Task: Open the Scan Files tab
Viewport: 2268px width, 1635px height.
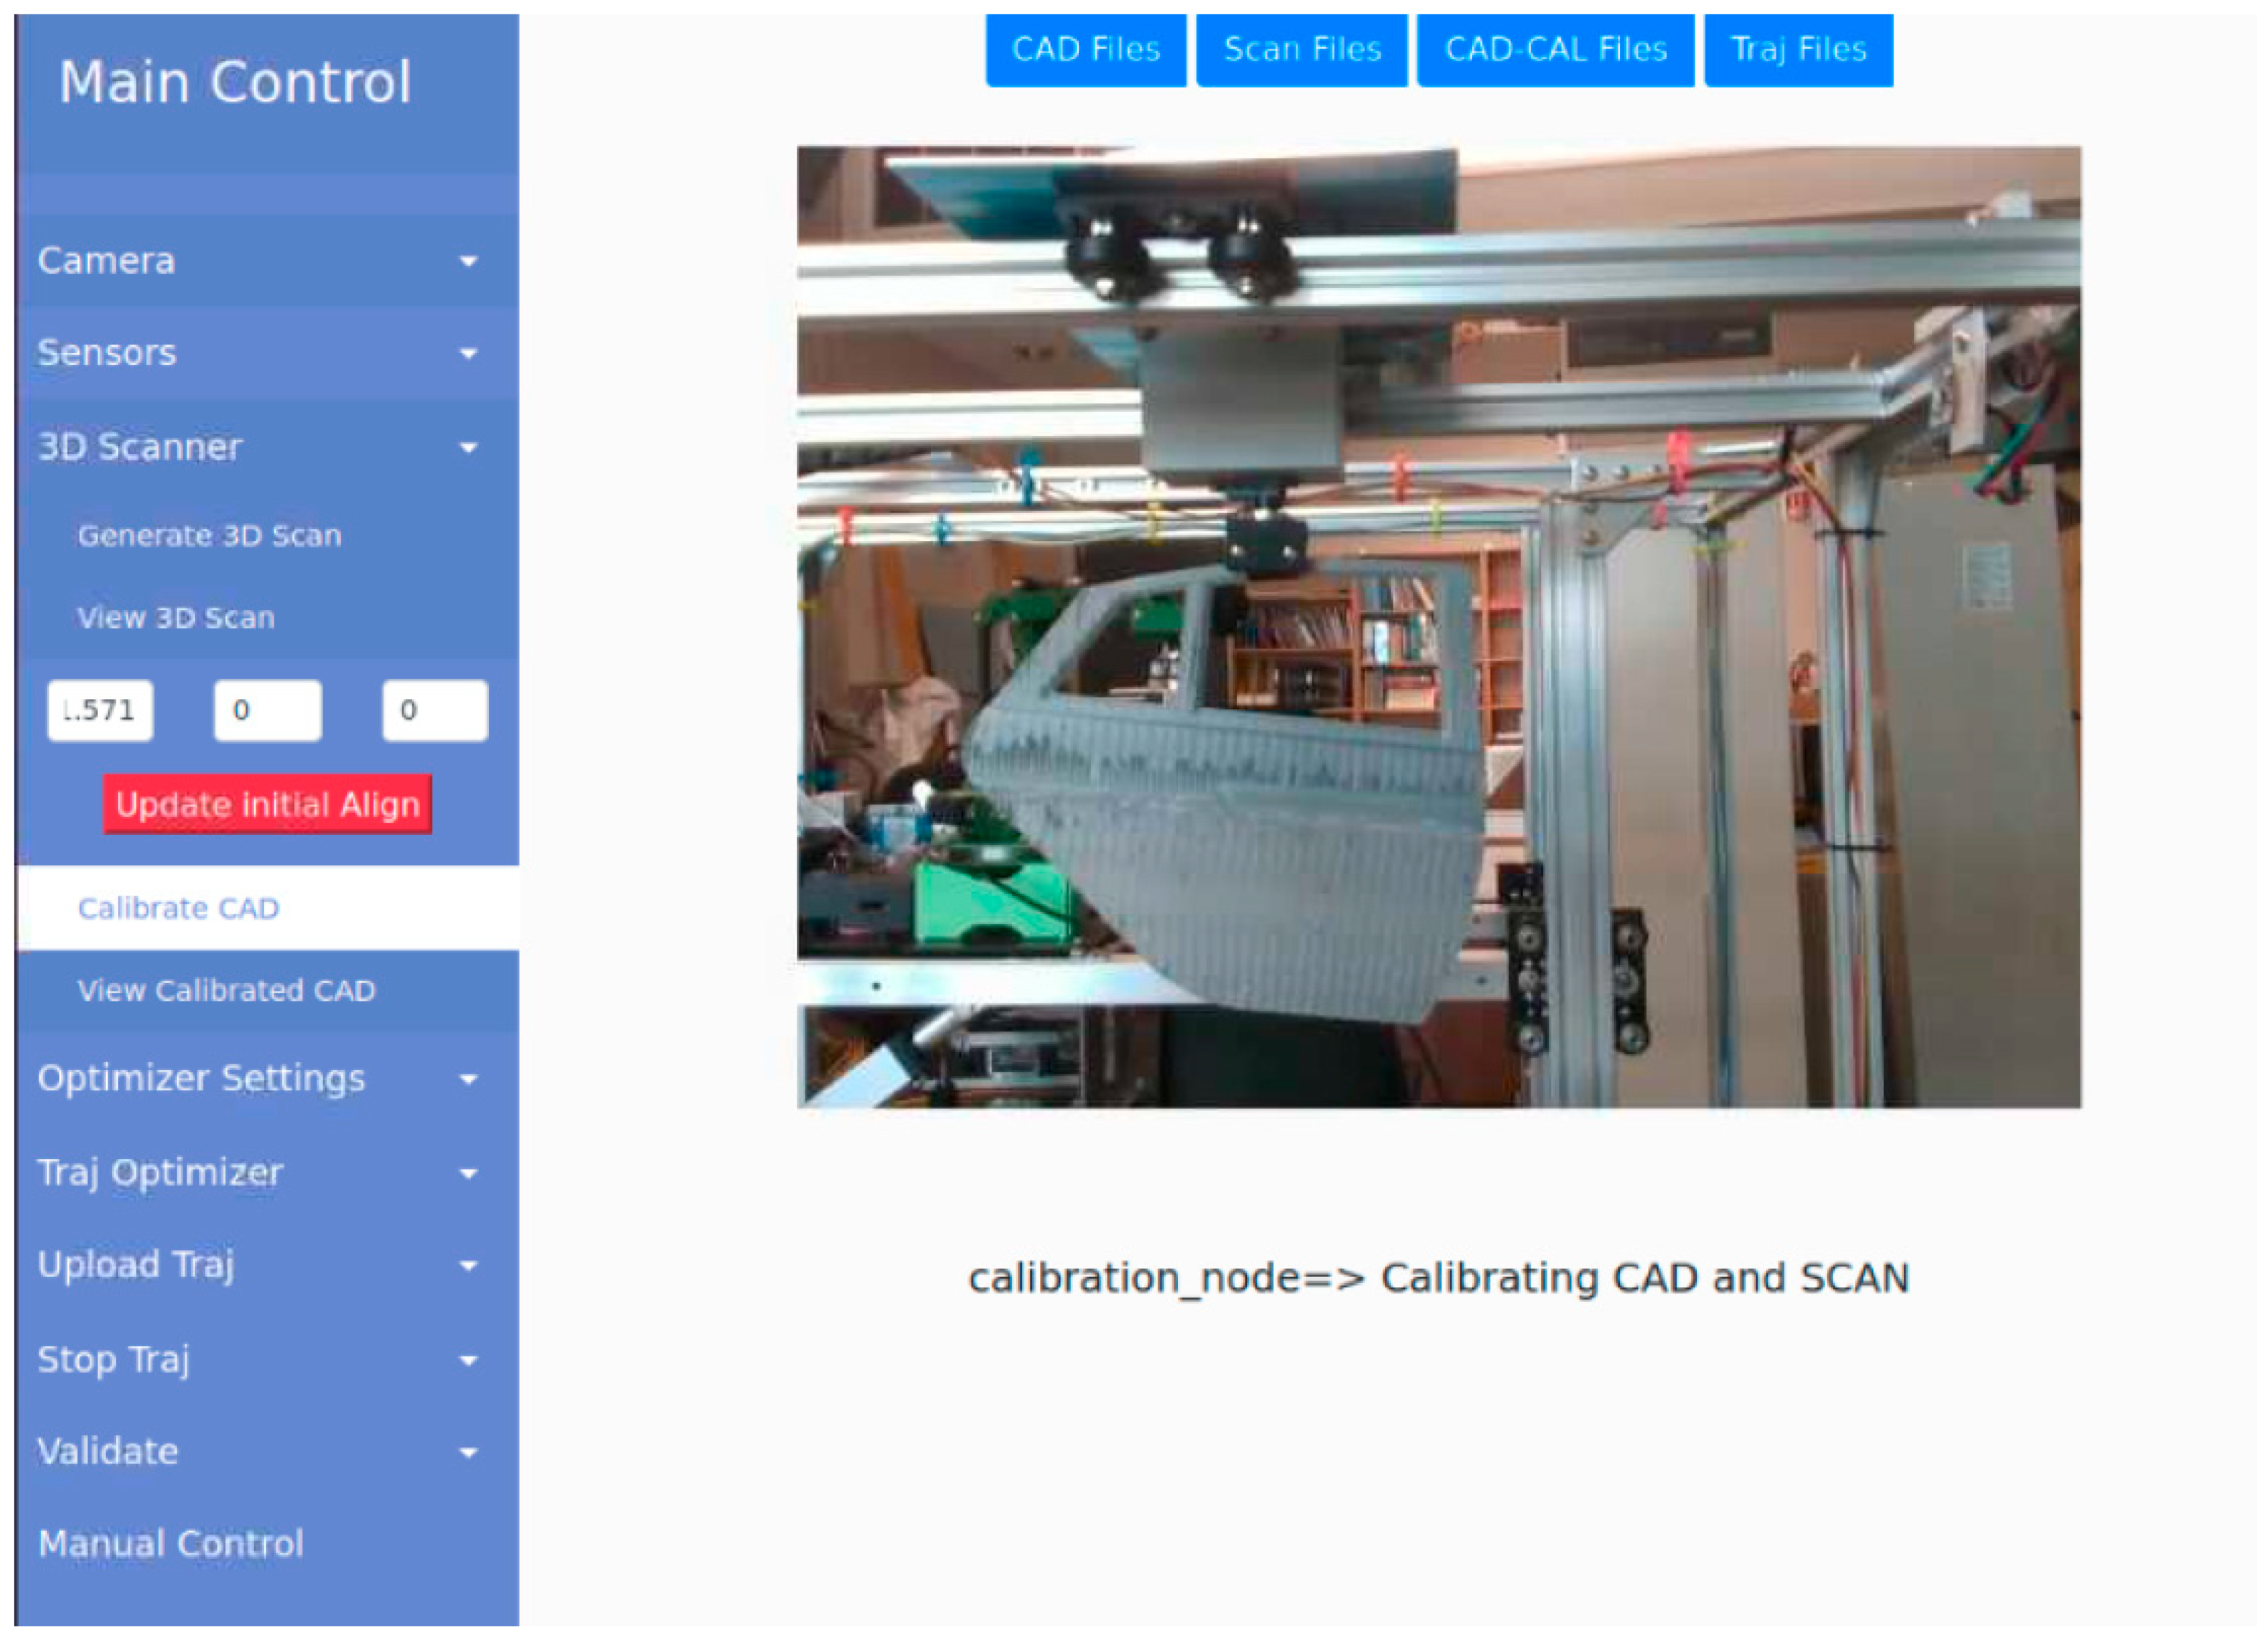Action: point(1302,49)
